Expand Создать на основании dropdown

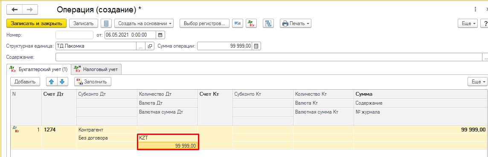click(144, 23)
